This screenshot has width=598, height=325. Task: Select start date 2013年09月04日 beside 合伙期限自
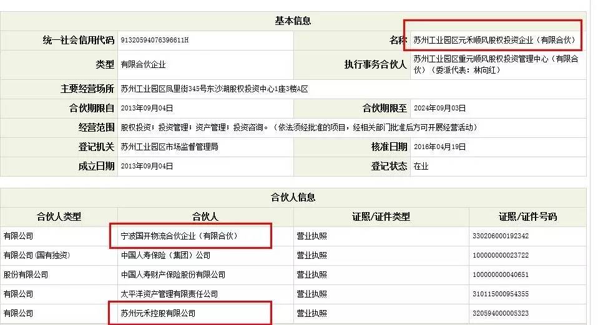[147, 108]
